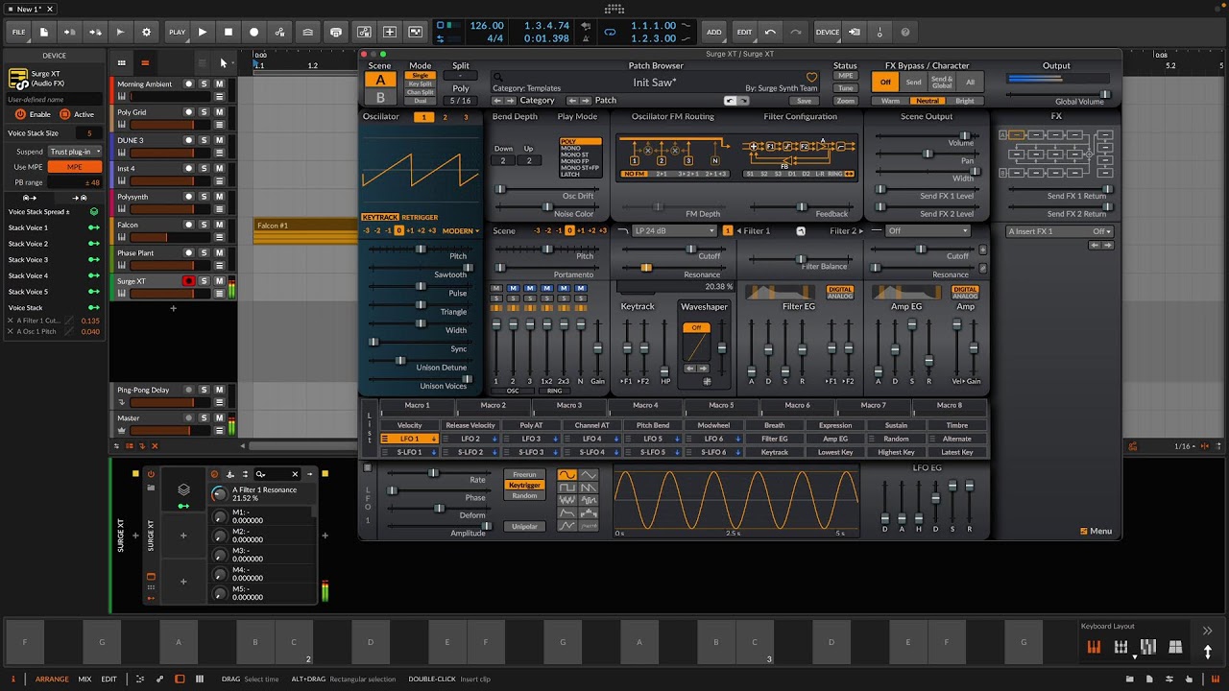
Task: Open the Suspend Trust plug-in dropdown
Action: pos(75,152)
